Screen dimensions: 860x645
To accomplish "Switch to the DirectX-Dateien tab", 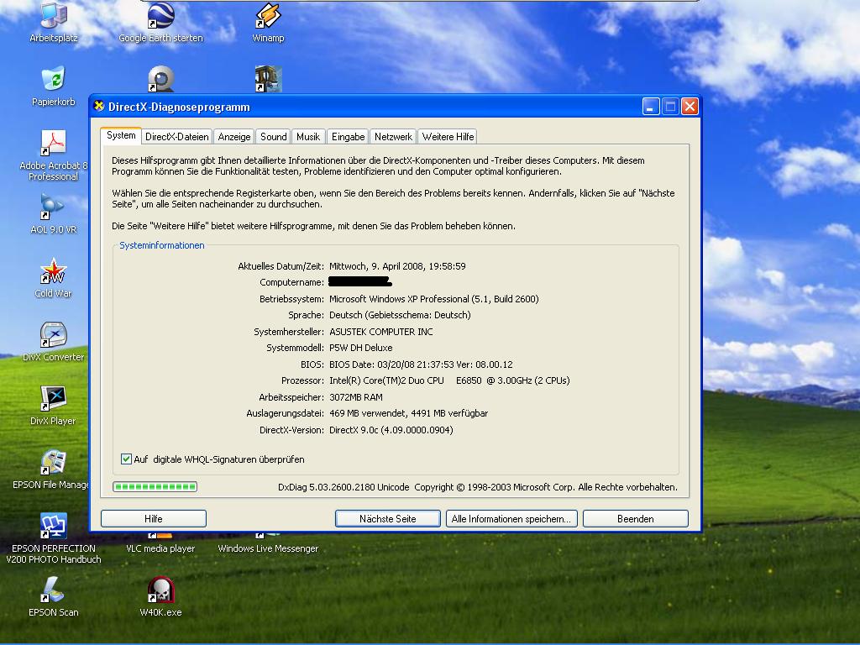I will coord(177,137).
